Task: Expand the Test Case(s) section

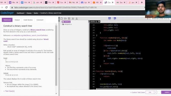Action: [9, 91]
